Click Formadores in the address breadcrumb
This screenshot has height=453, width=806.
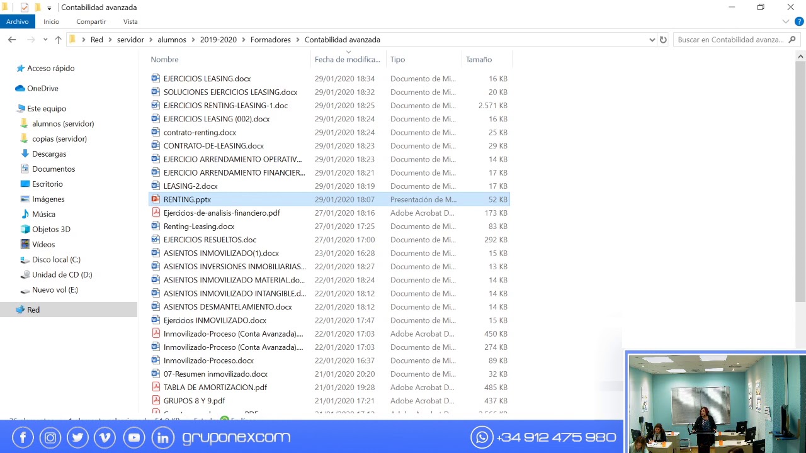point(271,40)
